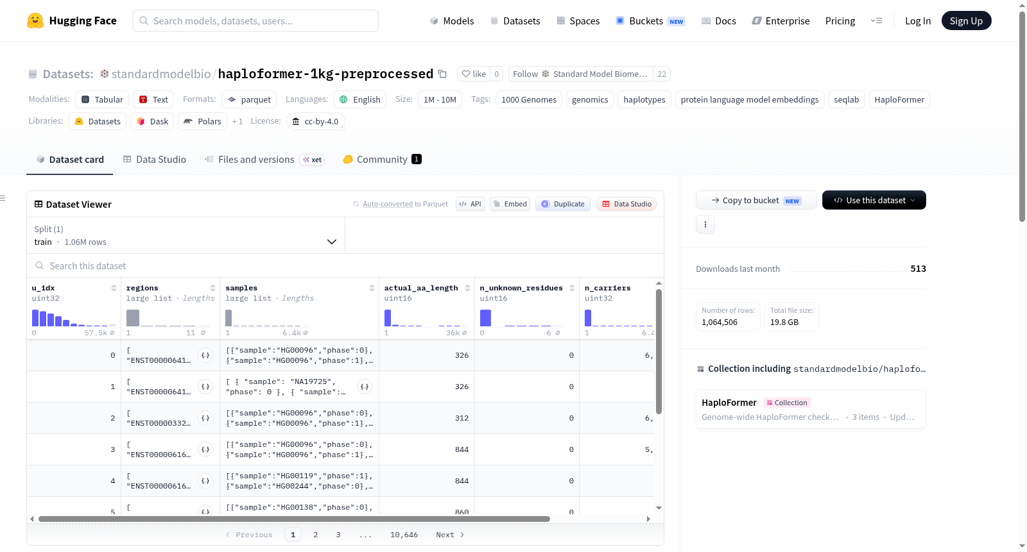Viewport: 1027px width, 552px height.
Task: Click the table's scroll-up arrow
Action: pyautogui.click(x=659, y=283)
